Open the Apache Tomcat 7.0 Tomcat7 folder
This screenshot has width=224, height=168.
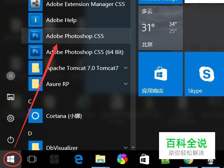coord(76,68)
